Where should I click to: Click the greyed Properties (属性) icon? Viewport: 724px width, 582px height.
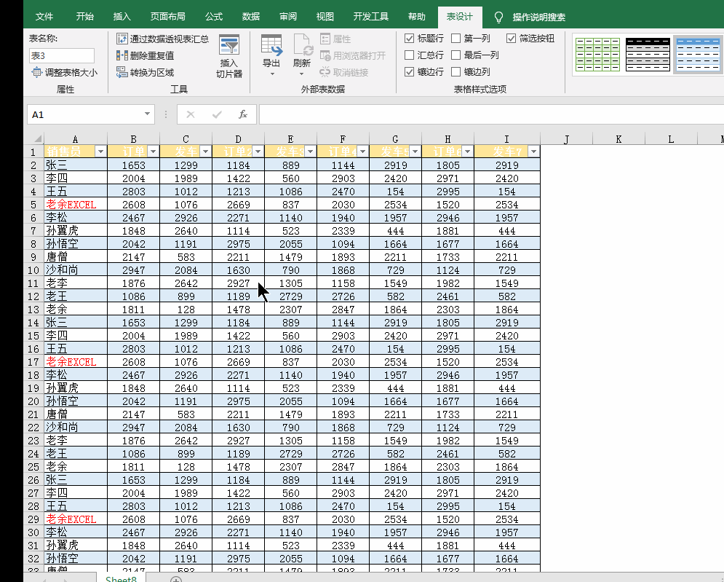coord(325,39)
